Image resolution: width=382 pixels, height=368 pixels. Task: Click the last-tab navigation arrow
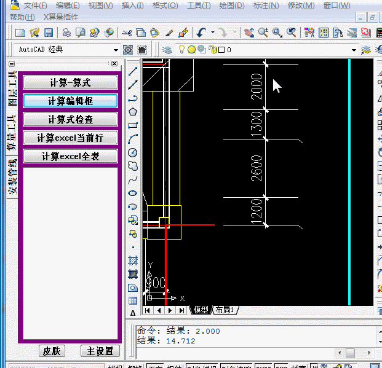coord(181,310)
